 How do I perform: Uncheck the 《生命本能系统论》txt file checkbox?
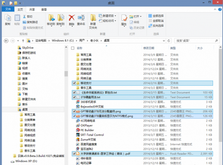coord(74,92)
